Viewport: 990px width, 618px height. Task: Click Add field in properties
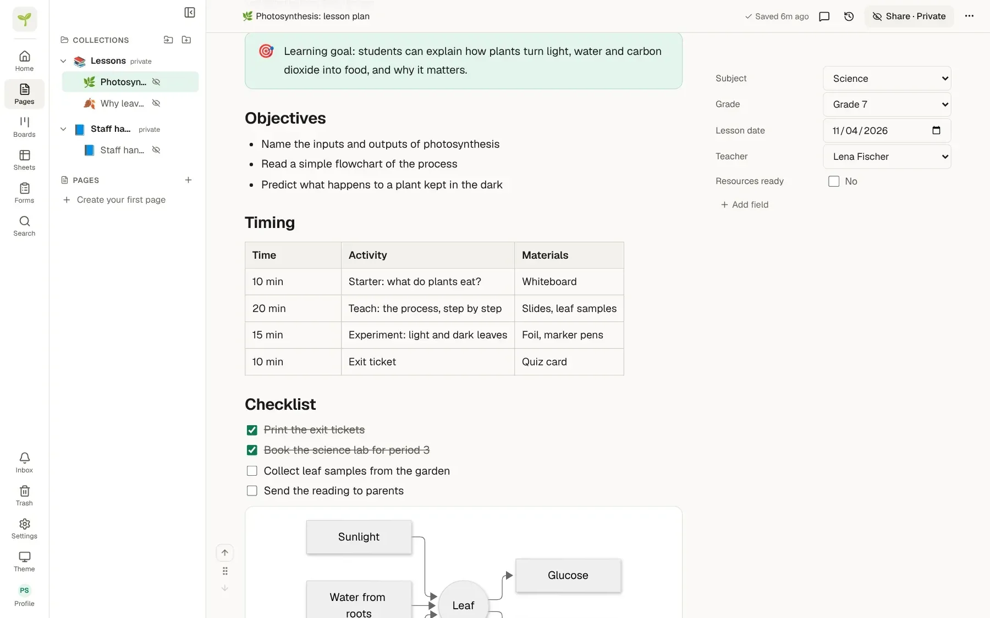tap(745, 204)
